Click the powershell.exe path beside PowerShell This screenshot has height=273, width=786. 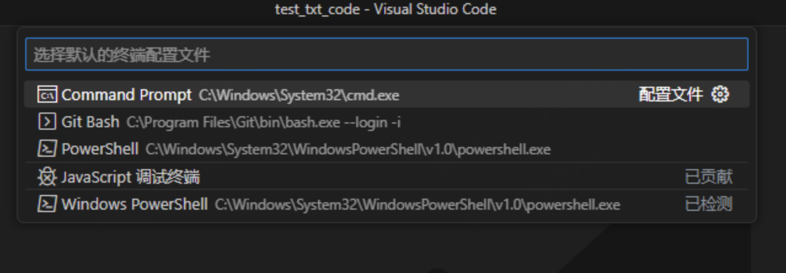point(347,149)
